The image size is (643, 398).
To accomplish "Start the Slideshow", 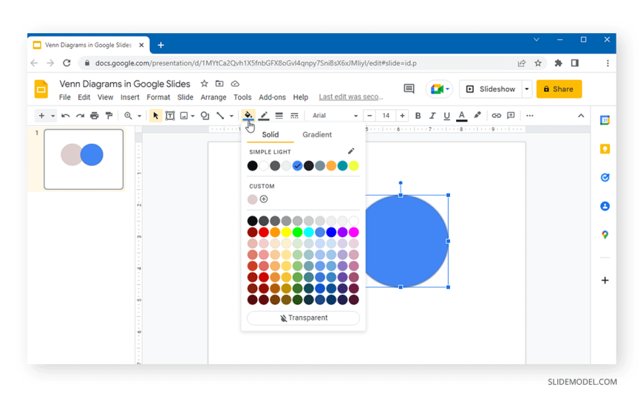I will pyautogui.click(x=491, y=89).
